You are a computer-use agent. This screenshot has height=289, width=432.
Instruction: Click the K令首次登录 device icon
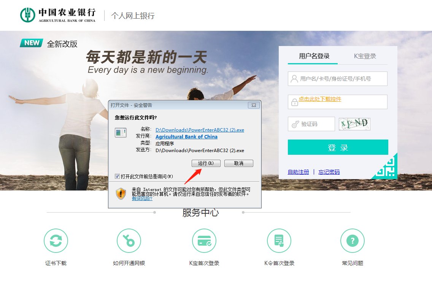[x=279, y=240]
